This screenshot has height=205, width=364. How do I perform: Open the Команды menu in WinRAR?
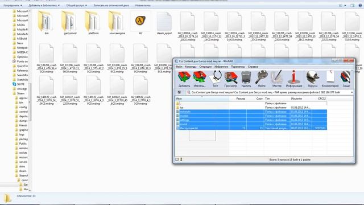191,67
